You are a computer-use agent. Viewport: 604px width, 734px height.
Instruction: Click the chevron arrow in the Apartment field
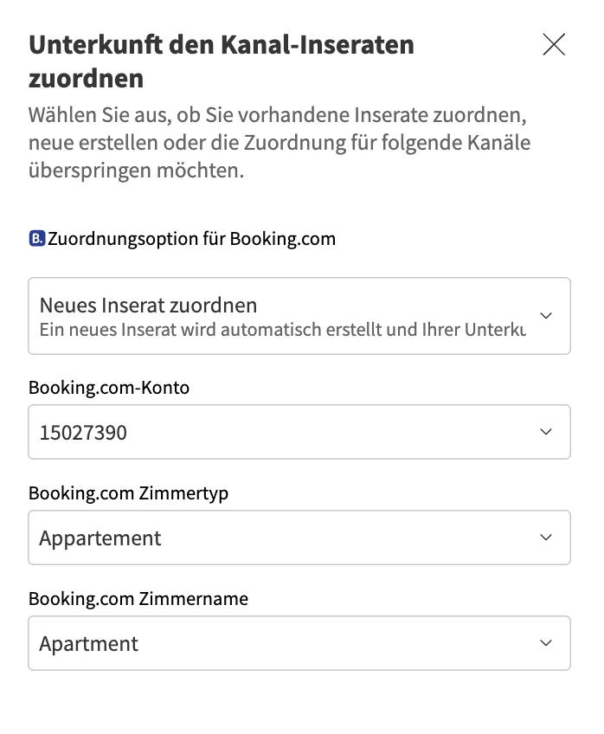coord(545,643)
